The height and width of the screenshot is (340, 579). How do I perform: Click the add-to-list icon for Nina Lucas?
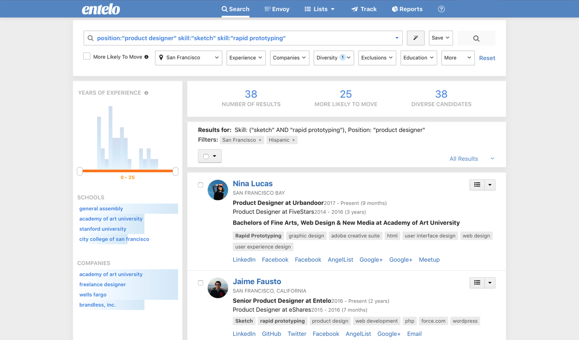[x=477, y=185]
